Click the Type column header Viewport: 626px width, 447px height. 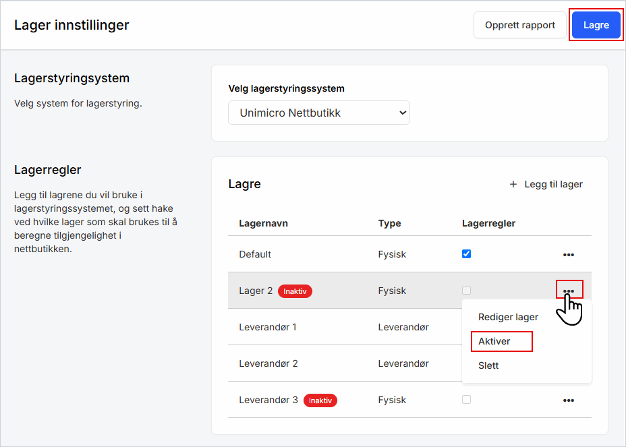[x=389, y=223]
